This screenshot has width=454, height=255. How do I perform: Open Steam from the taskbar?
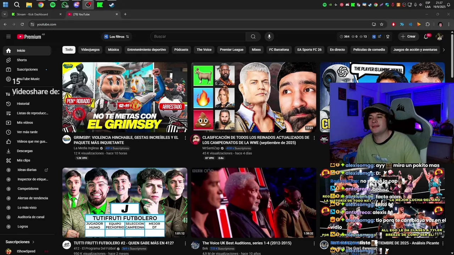point(111,5)
